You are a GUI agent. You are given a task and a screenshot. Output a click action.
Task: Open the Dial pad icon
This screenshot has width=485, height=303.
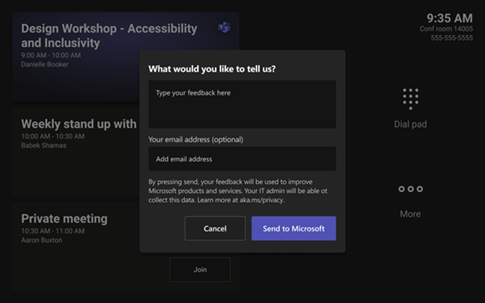[410, 99]
